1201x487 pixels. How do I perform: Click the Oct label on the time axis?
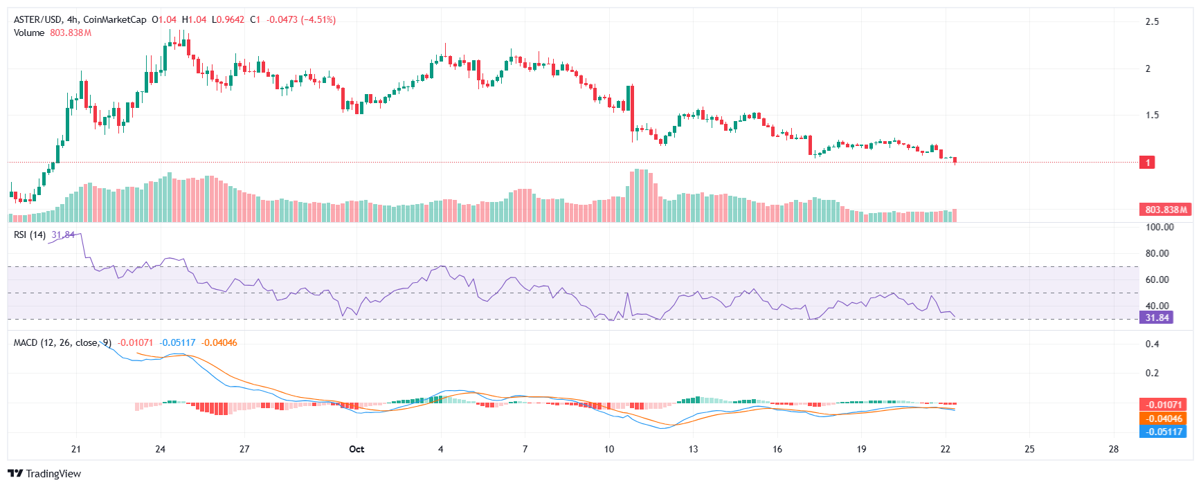coord(356,450)
